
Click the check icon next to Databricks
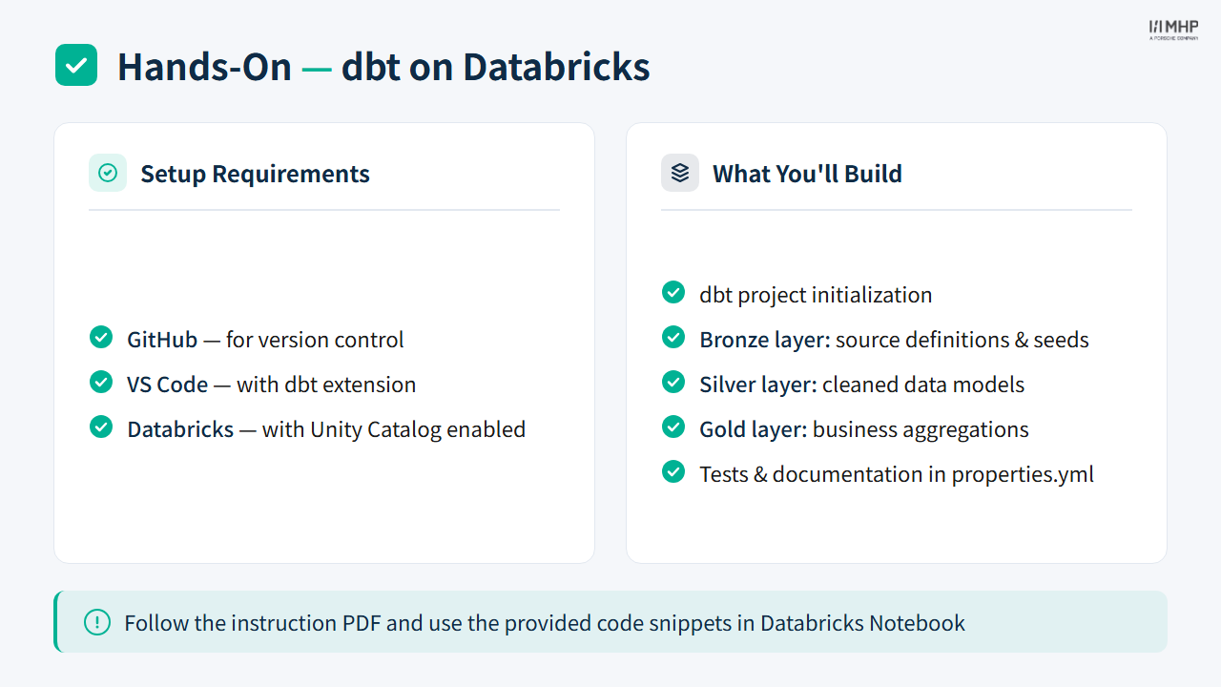tap(101, 427)
